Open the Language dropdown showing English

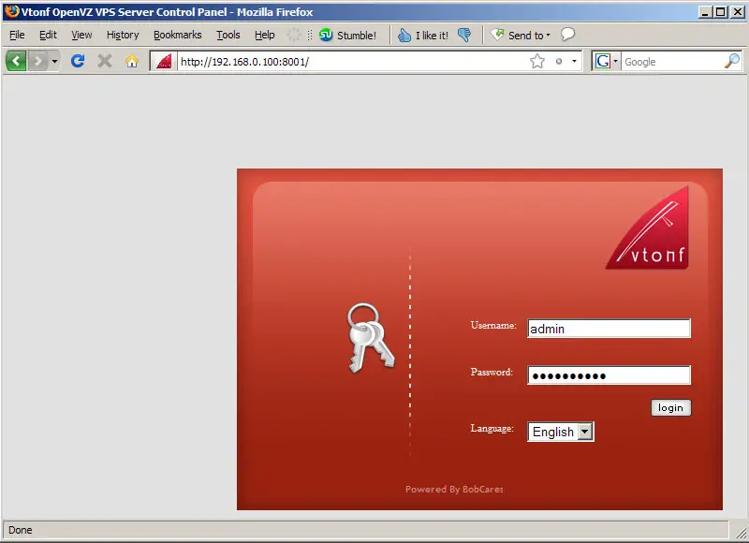(561, 432)
